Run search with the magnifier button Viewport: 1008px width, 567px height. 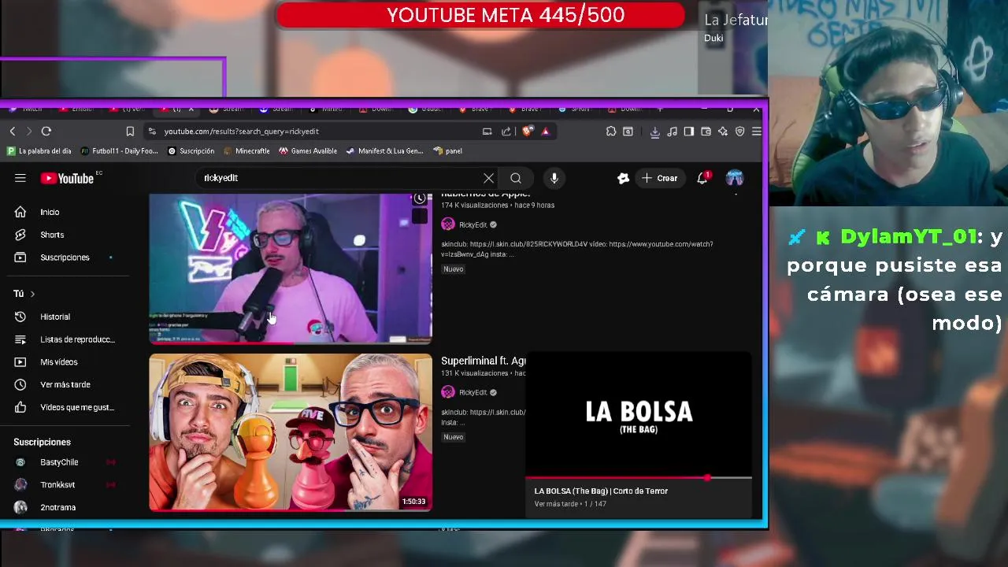pyautogui.click(x=516, y=178)
